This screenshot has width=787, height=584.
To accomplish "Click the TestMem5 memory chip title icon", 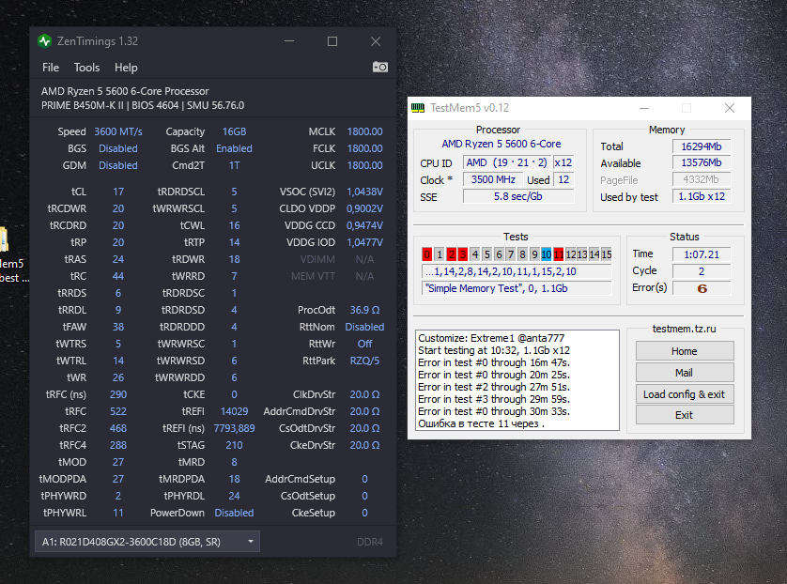I will tap(418, 108).
